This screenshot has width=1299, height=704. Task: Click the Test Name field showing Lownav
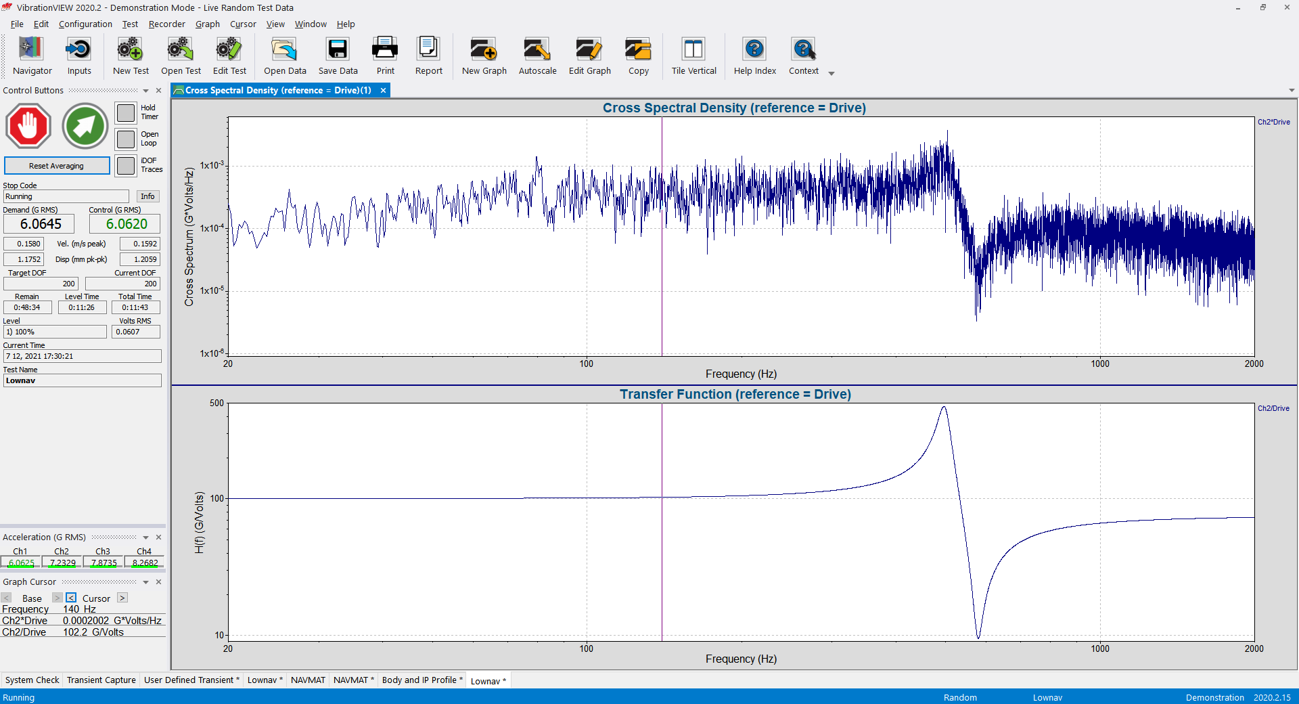pos(83,380)
